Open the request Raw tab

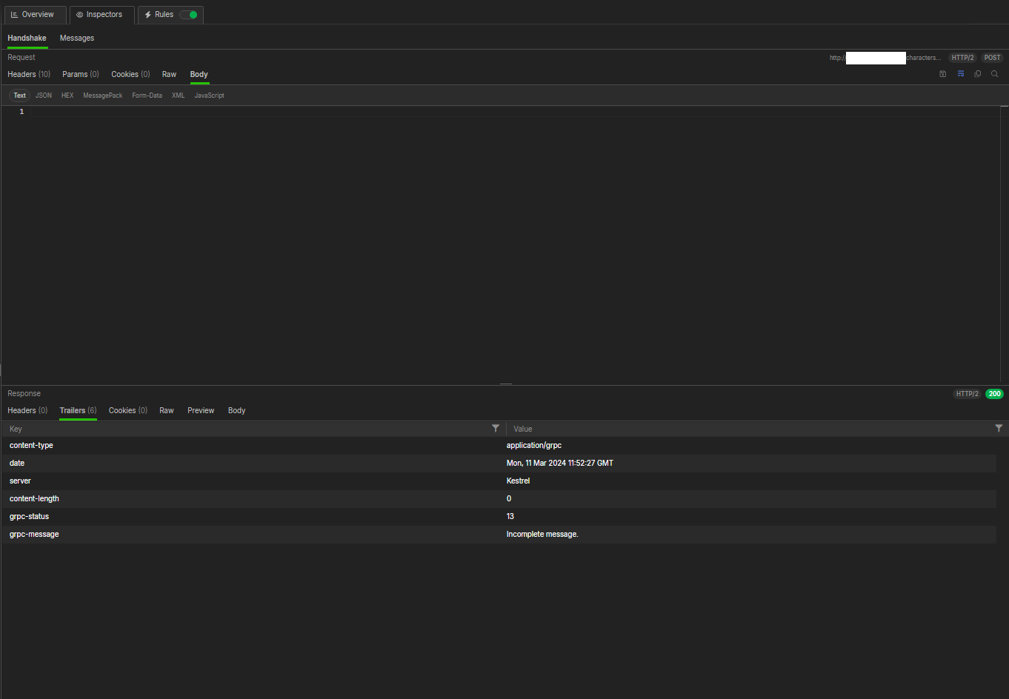tap(169, 74)
